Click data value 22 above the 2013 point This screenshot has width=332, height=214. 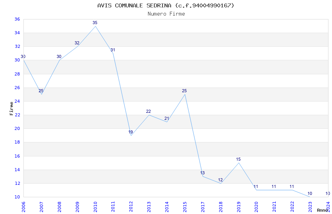(148, 111)
